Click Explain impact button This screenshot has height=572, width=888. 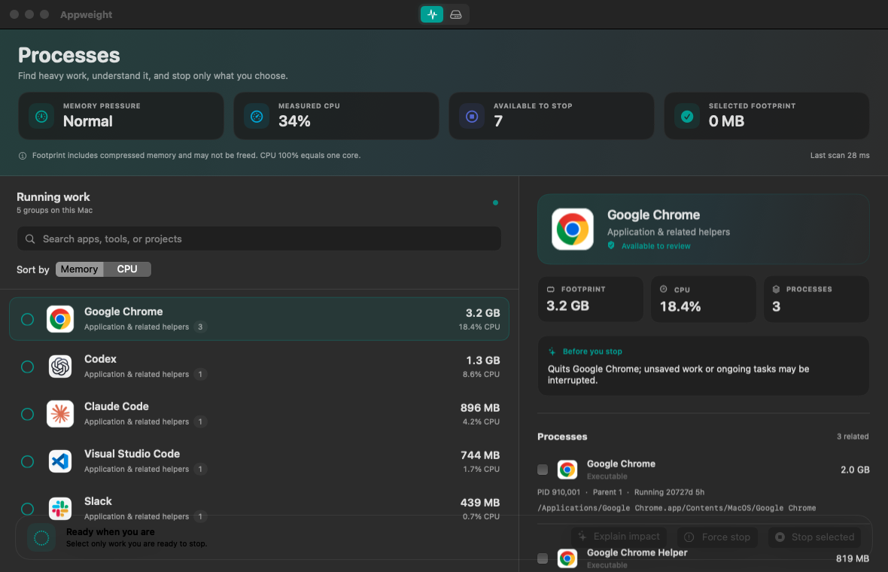(x=619, y=537)
